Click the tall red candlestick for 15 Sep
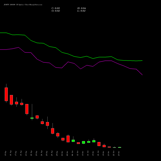Screen dimensions: 161x161 (x=6, y=94)
